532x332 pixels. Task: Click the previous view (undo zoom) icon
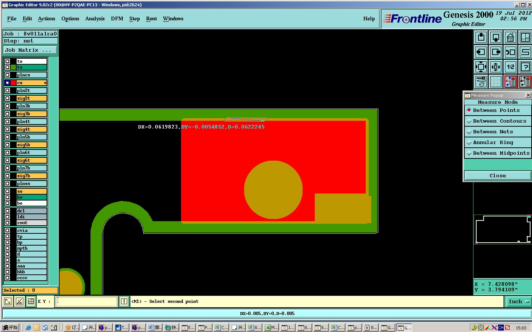511,52
